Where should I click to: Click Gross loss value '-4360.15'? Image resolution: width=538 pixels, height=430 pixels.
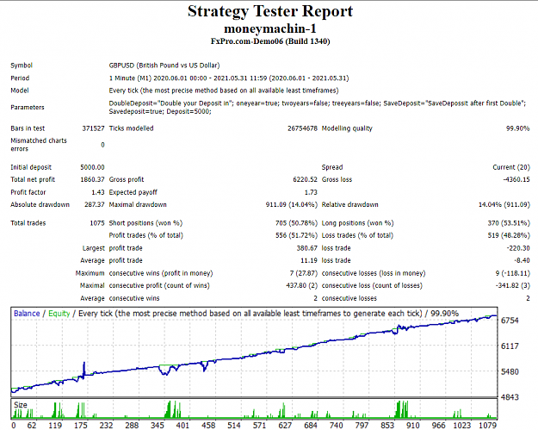point(516,179)
